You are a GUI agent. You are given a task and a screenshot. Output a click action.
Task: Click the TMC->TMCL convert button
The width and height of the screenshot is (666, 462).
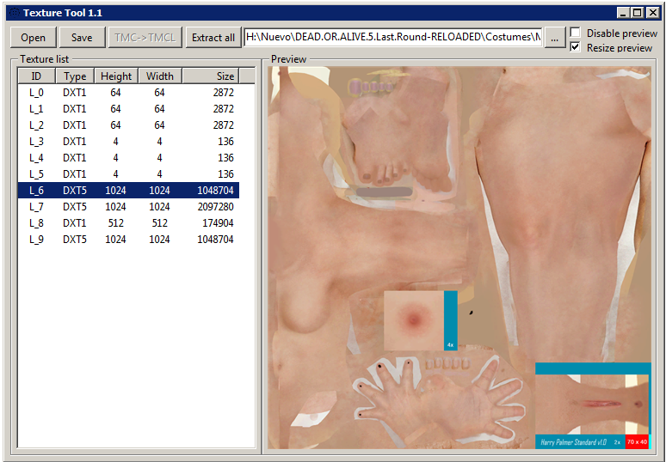point(145,38)
